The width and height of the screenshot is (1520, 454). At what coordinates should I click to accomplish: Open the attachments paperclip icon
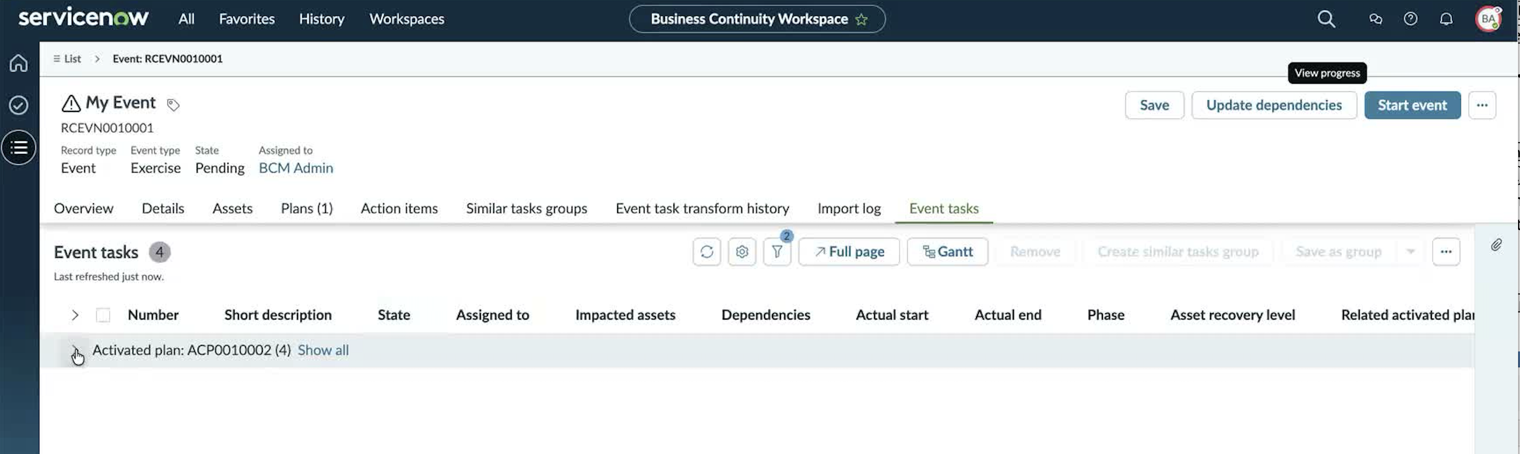(1496, 245)
